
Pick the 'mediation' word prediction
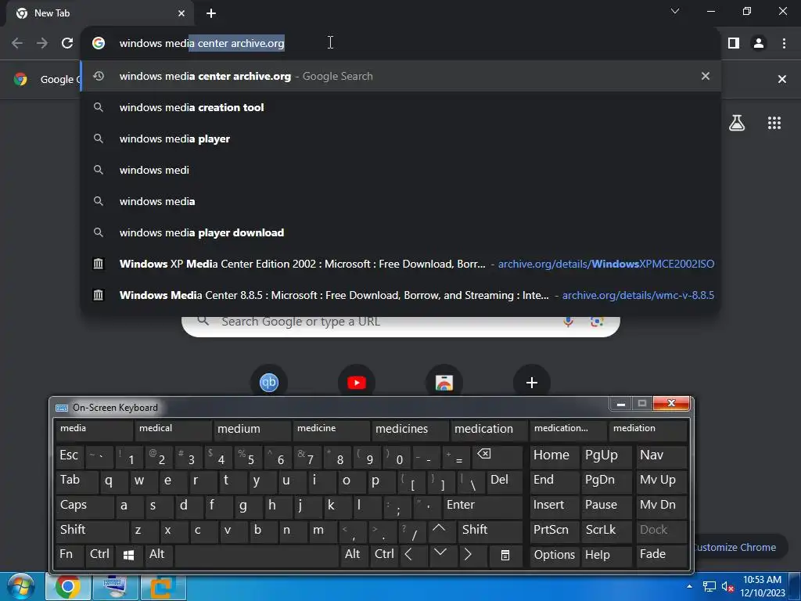click(x=647, y=430)
